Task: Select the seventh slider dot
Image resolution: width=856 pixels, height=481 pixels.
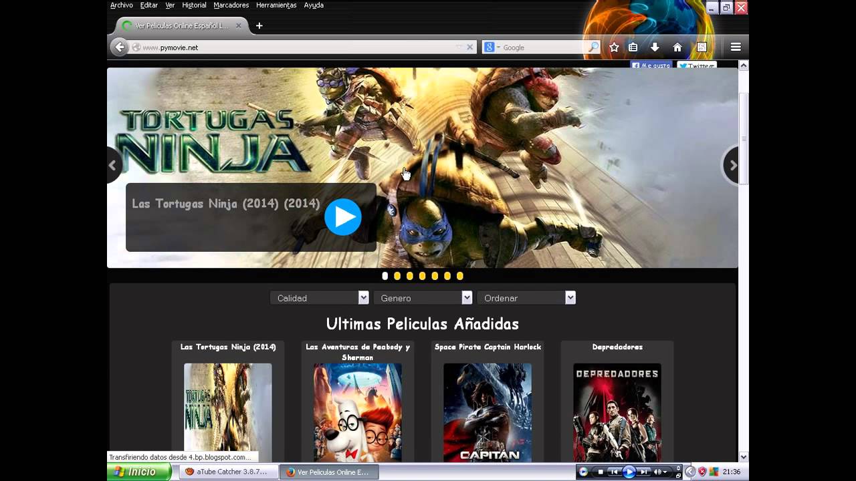Action: click(x=459, y=276)
